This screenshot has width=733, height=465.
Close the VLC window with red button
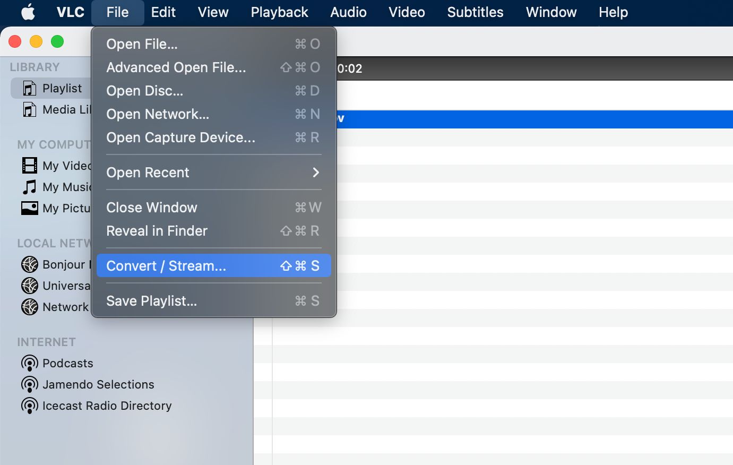point(15,41)
